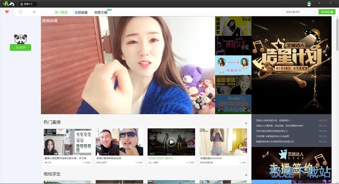Image resolution: width=339 pixels, height=184 pixels.
Task: Select 绘画美女 马小白 featured thumbnail
Action: (233, 26)
